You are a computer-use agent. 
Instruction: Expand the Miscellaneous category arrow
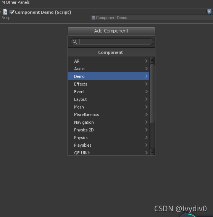click(146, 115)
